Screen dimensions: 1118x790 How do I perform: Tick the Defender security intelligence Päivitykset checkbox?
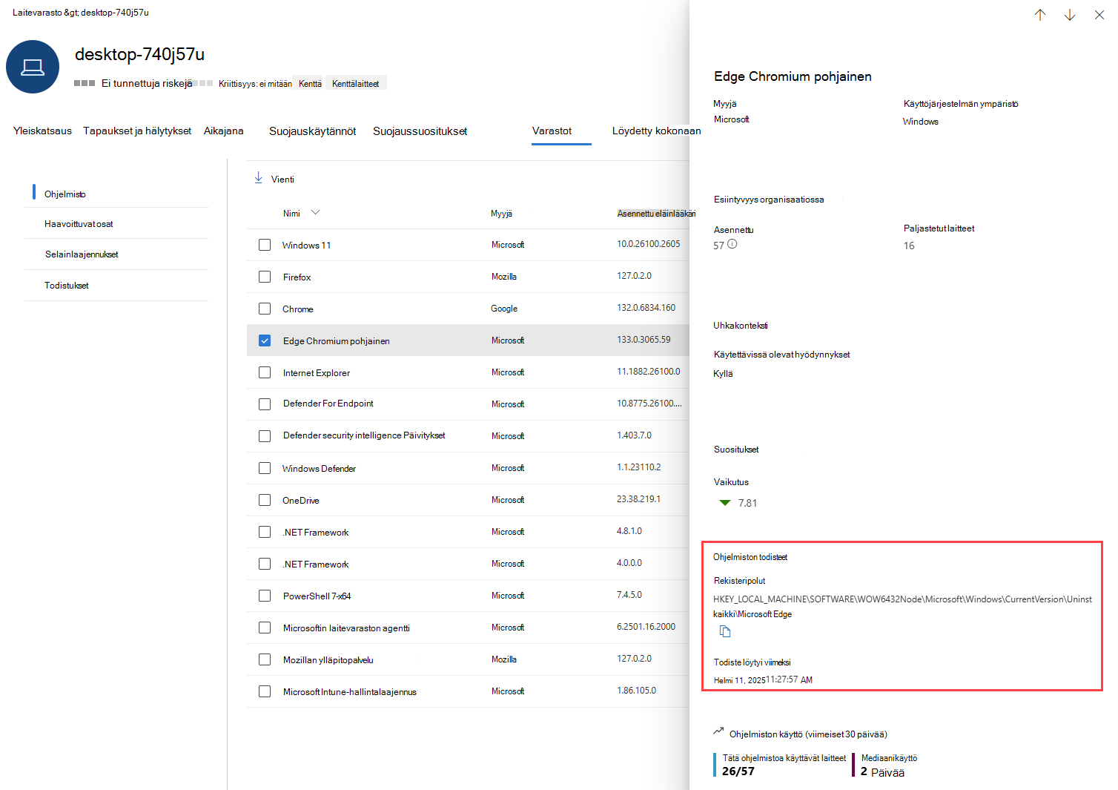pyautogui.click(x=265, y=436)
